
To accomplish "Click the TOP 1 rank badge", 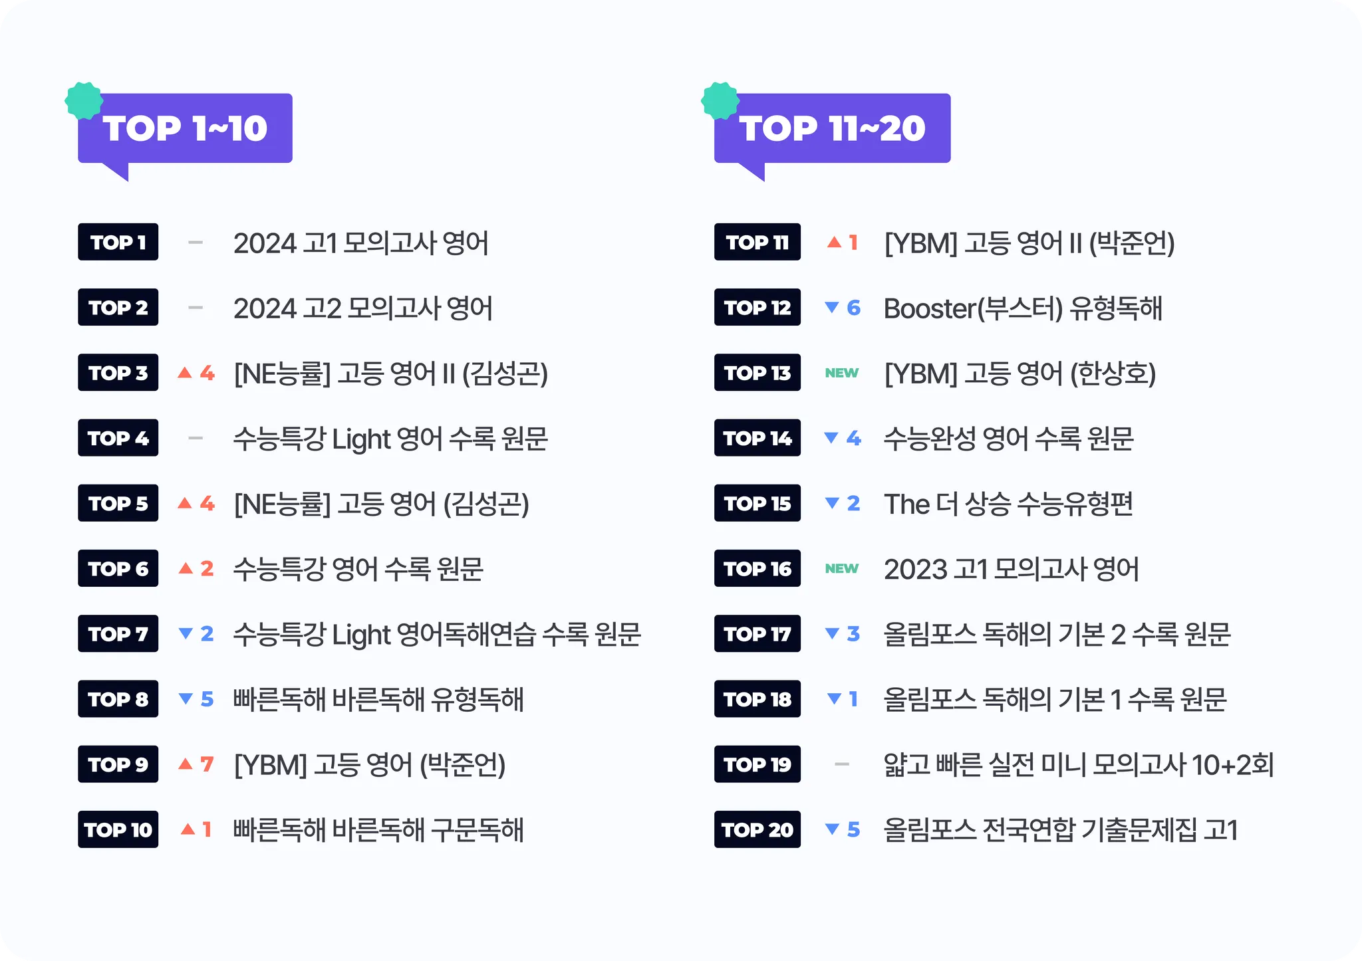I will pyautogui.click(x=118, y=242).
